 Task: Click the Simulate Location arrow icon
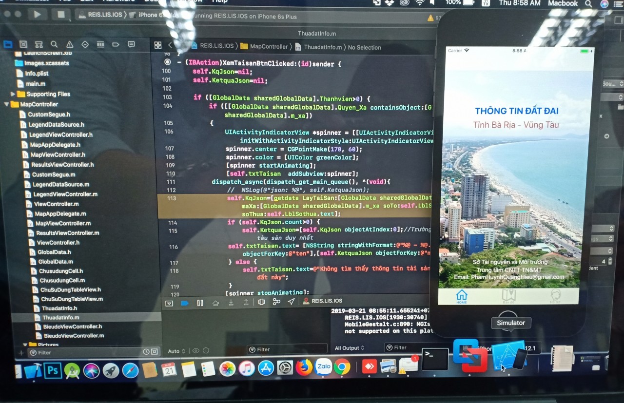pos(292,302)
